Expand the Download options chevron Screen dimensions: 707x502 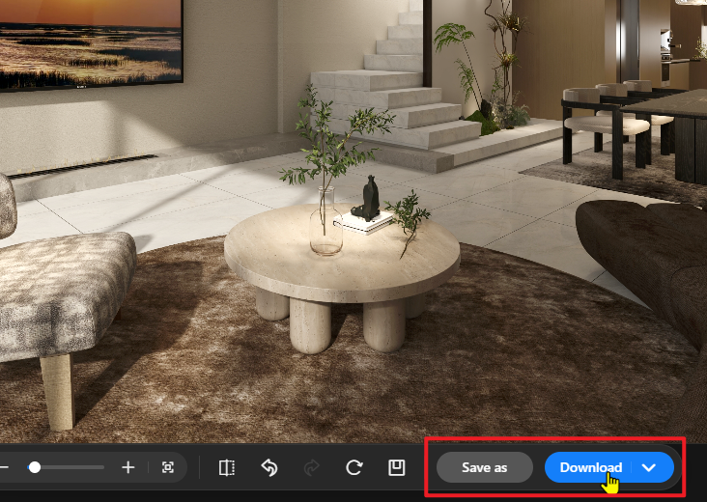point(650,467)
